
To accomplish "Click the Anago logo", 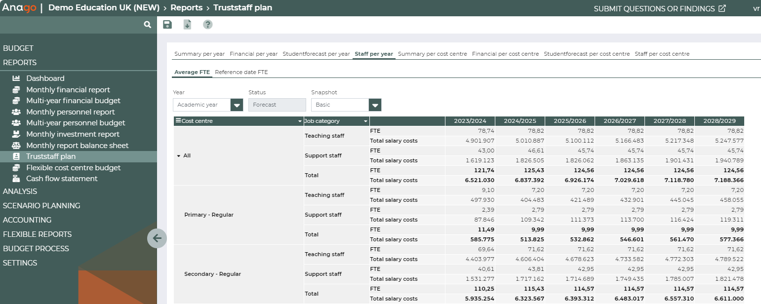I will pyautogui.click(x=18, y=8).
